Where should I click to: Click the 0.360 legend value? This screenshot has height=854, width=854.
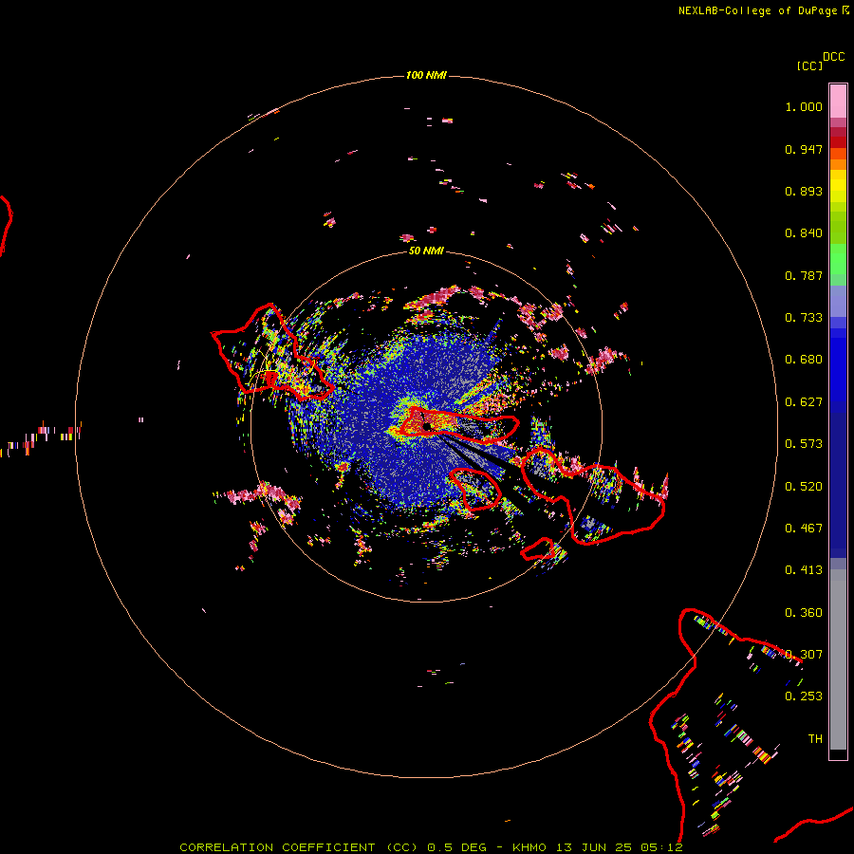tap(804, 613)
